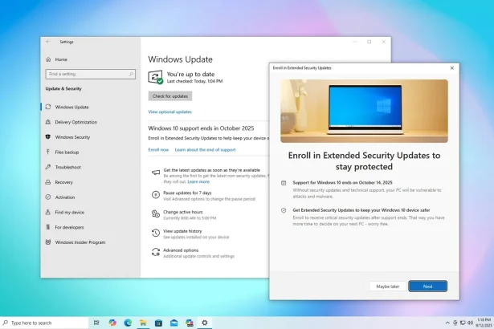Select Windows Security in the sidebar
The width and height of the screenshot is (494, 329).
point(72,137)
